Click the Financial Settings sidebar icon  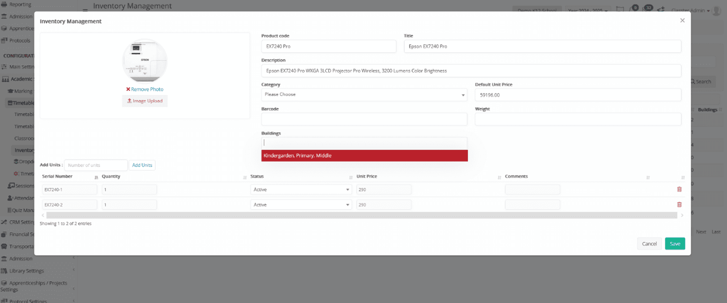point(4,234)
